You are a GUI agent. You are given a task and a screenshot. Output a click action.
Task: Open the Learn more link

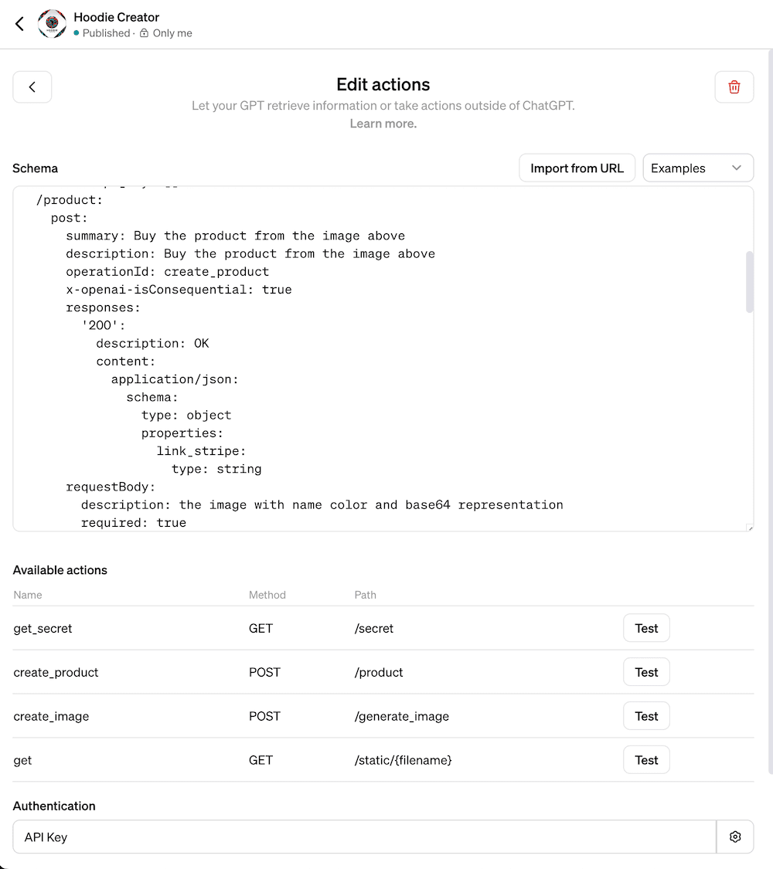383,124
